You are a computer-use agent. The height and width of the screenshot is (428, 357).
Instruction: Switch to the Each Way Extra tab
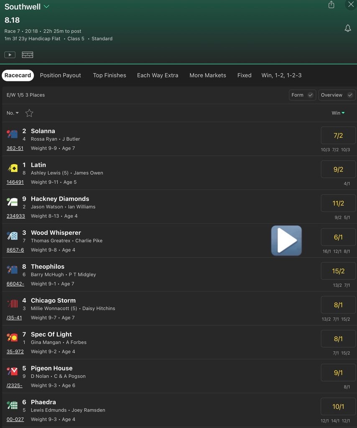[x=158, y=75]
